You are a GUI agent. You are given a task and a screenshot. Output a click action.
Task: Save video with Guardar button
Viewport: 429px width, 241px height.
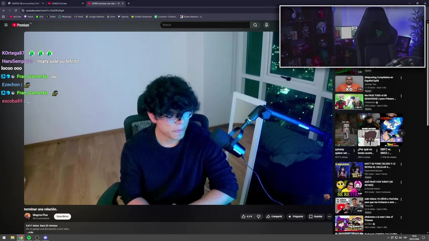pyautogui.click(x=316, y=217)
